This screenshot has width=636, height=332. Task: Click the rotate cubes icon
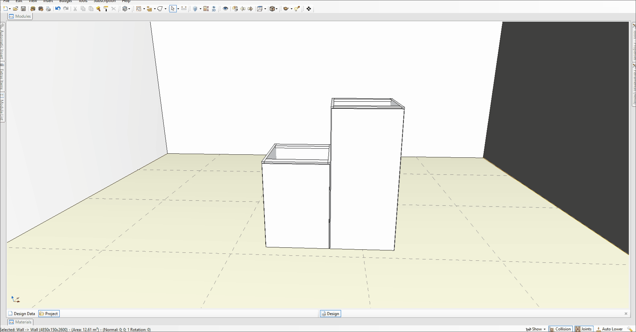(235, 9)
